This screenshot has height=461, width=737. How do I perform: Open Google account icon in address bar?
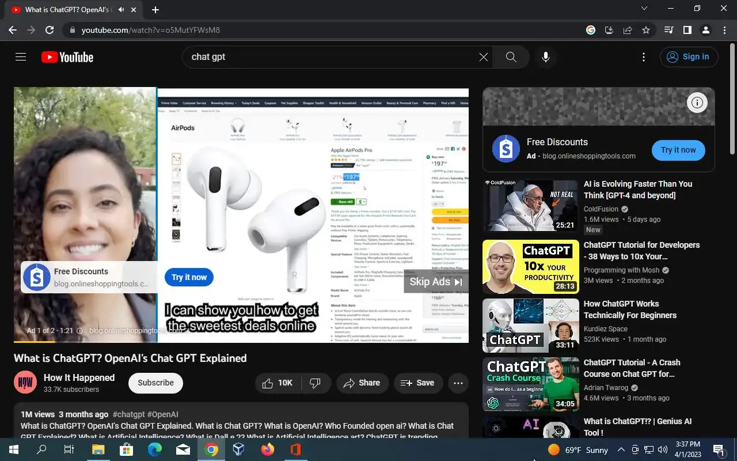[x=591, y=30]
